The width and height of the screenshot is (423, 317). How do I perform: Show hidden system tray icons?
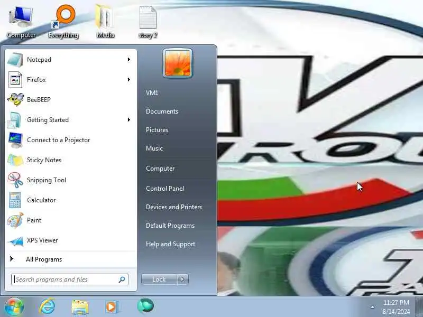click(373, 307)
